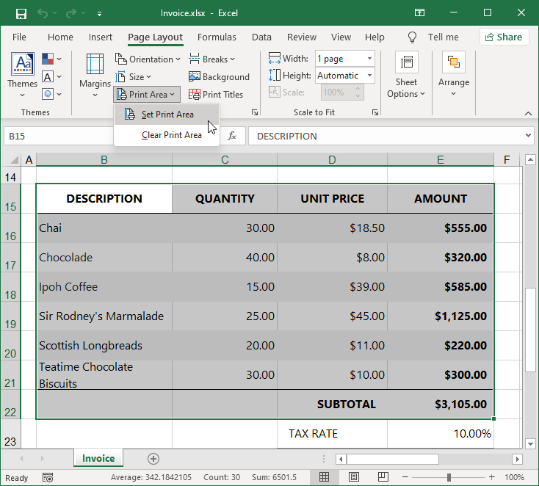Viewport: 539px width, 486px height.
Task: Switch to Page Break Preview view
Action: [382, 477]
